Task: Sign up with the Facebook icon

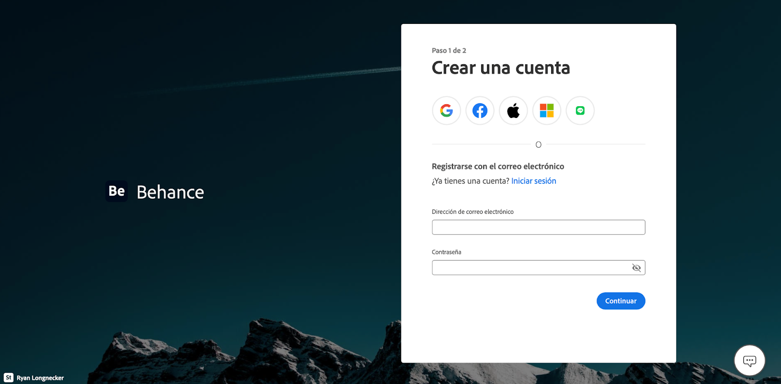Action: click(480, 111)
